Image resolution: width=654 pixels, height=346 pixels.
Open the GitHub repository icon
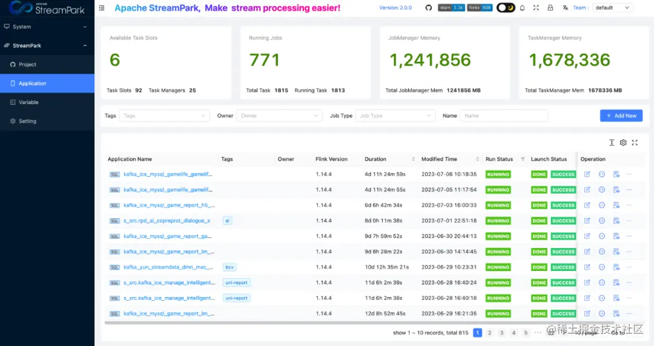click(x=428, y=8)
